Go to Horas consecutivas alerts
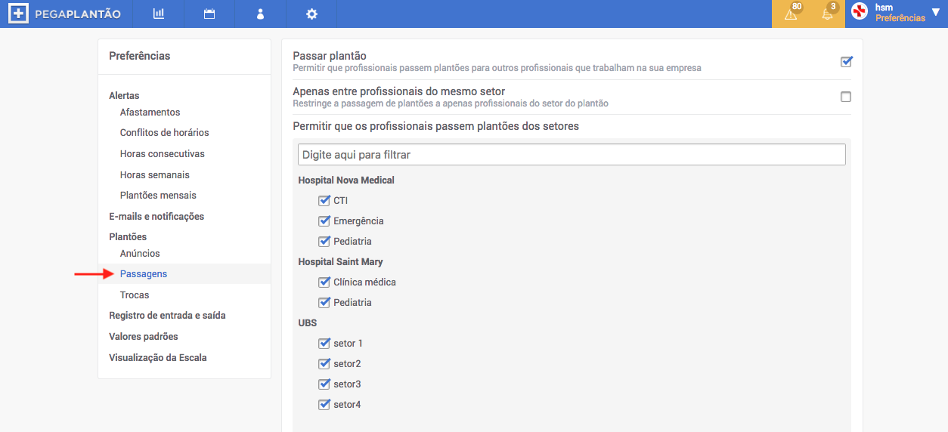The width and height of the screenshot is (948, 432). [163, 154]
